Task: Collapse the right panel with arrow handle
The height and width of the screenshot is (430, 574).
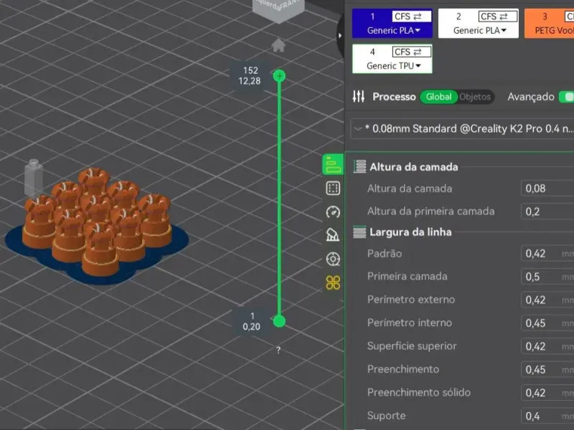Action: (339, 35)
